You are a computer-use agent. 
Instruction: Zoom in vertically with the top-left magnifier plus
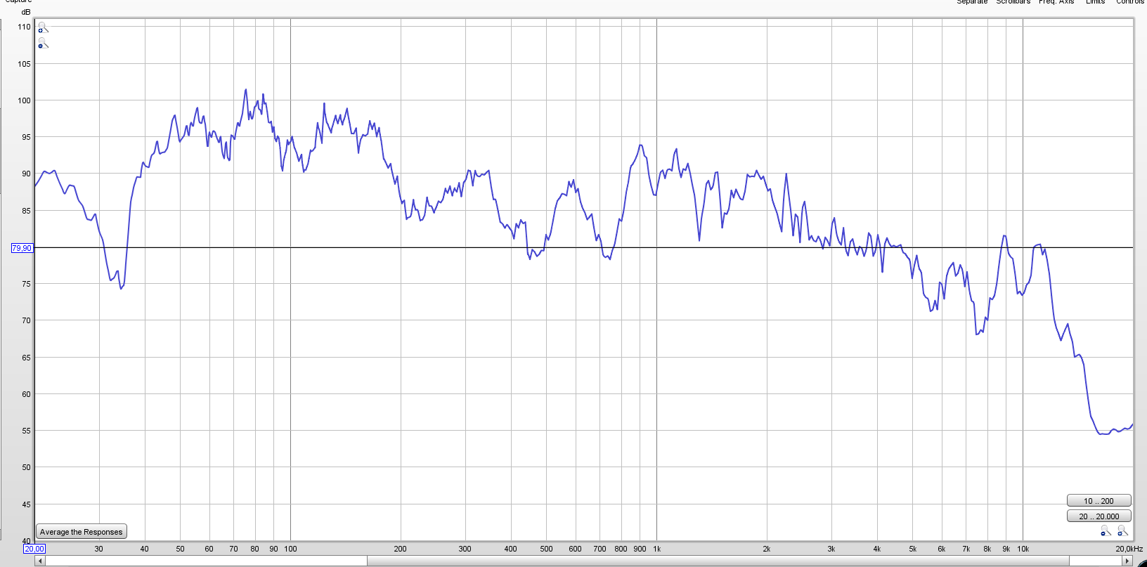point(42,28)
